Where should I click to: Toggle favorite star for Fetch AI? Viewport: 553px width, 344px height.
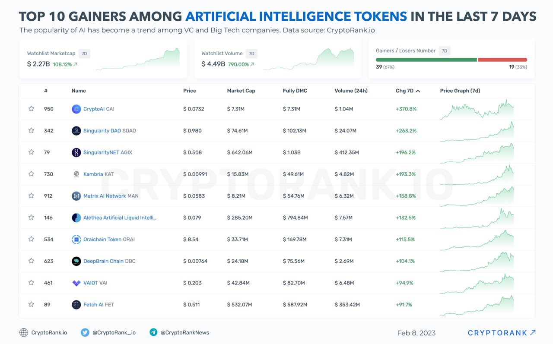[x=31, y=304]
